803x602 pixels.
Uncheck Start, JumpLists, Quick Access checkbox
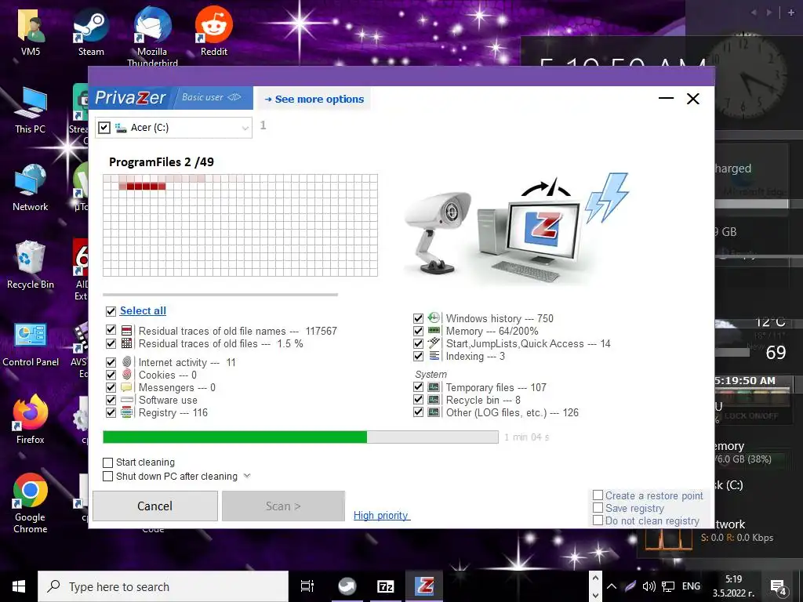419,343
